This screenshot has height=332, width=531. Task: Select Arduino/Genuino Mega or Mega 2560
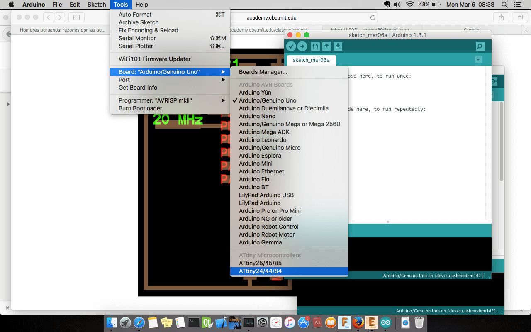[289, 124]
